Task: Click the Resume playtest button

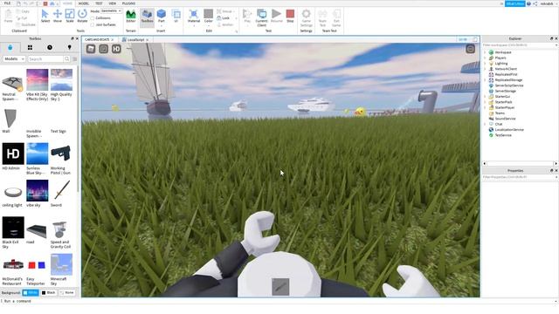Action: pos(276,16)
